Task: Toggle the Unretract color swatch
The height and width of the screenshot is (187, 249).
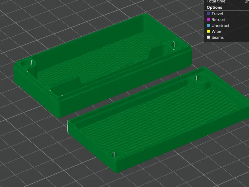Action: coord(208,26)
